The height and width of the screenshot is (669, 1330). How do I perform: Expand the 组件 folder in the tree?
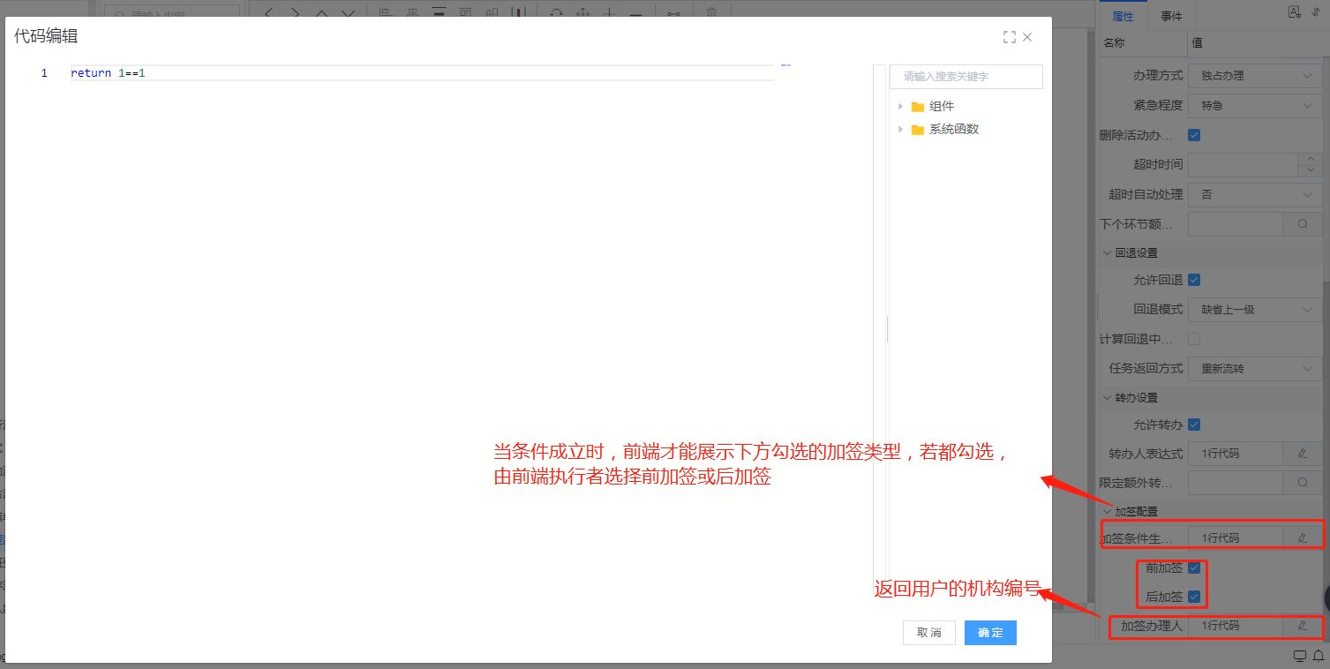point(900,107)
